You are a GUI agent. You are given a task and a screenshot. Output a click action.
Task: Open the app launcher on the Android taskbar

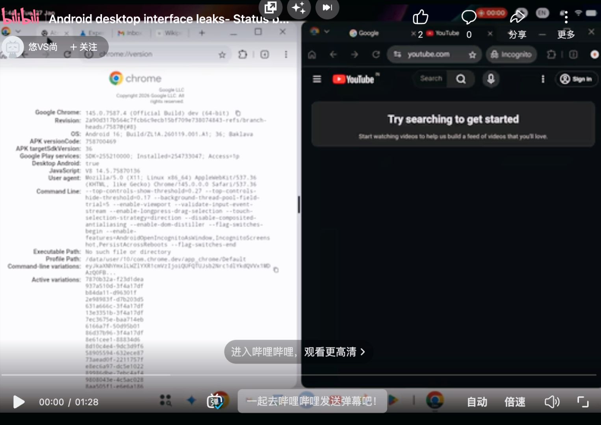pos(165,401)
